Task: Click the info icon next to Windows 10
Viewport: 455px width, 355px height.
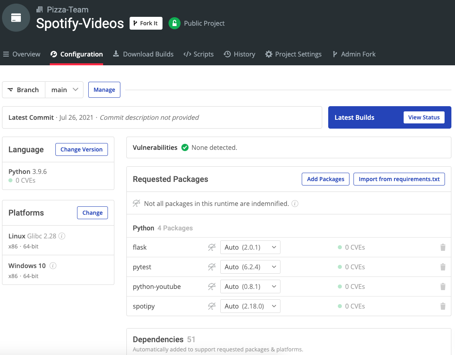Action: [x=53, y=266]
